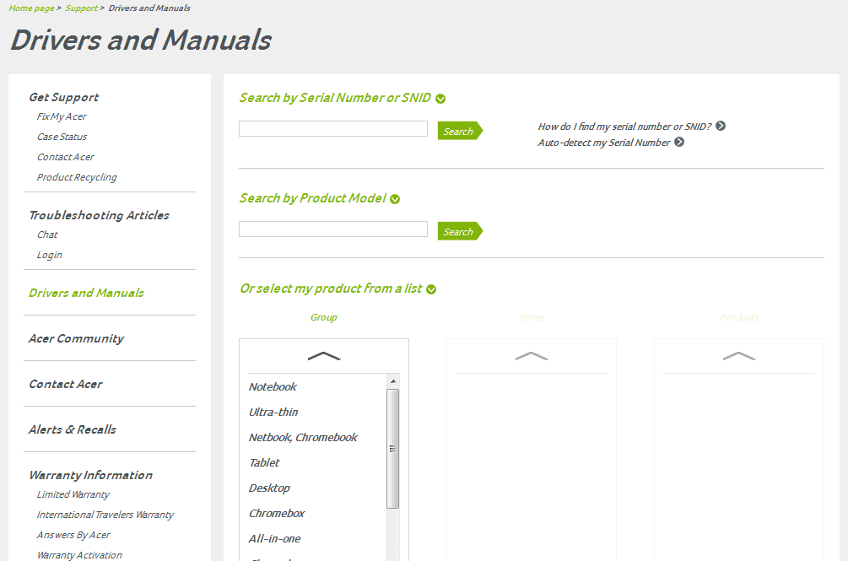Viewport: 848px width, 561px height.
Task: Focus the Product Model input field
Action: (x=333, y=229)
